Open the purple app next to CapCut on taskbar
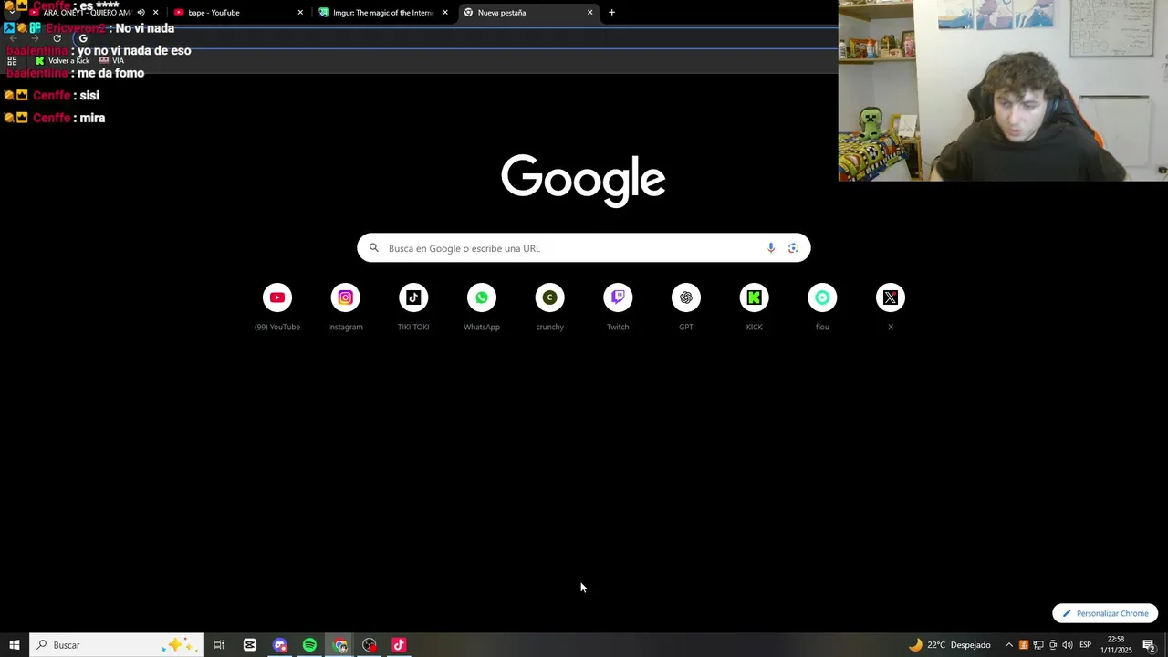The image size is (1168, 657). (x=280, y=645)
